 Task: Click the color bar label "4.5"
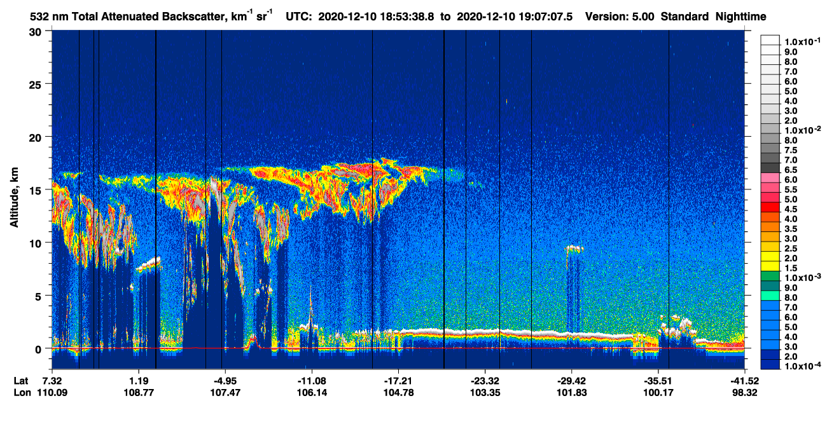(x=791, y=210)
